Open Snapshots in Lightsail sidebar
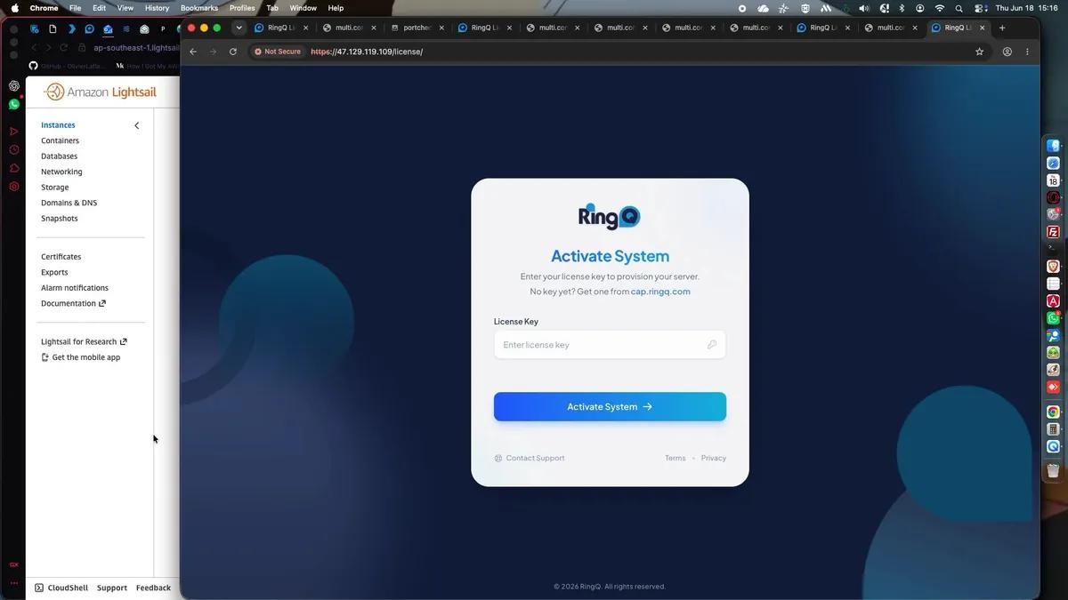Screen dimensions: 1068x600 (x=59, y=219)
